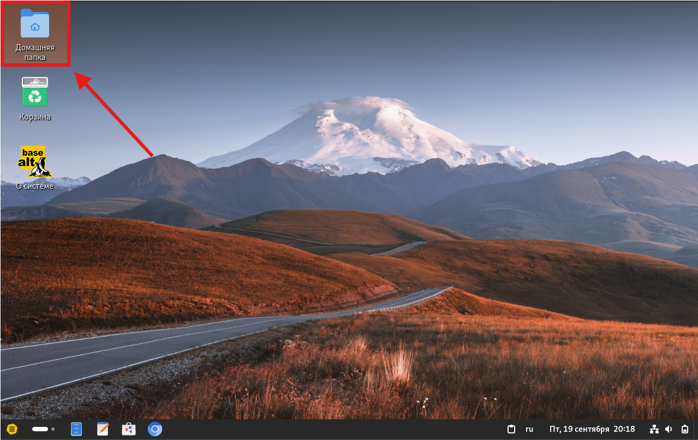Viewport: 698px width, 440px height.
Task: Open the battery power tray icon
Action: point(684,429)
